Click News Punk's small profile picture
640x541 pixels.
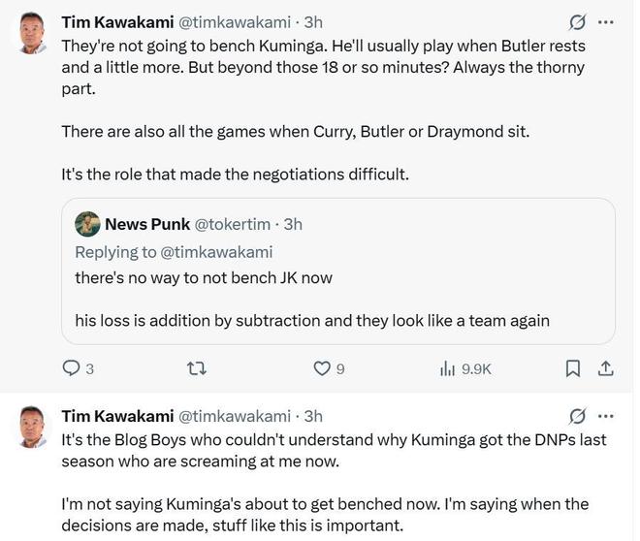pyautogui.click(x=87, y=224)
